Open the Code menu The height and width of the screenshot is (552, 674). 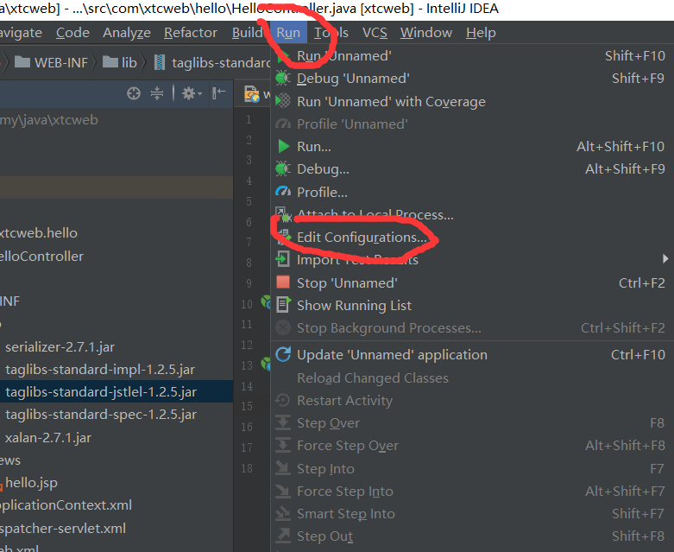72,33
